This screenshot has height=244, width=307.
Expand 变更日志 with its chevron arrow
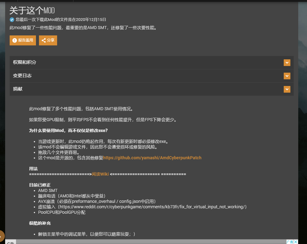[x=287, y=76]
